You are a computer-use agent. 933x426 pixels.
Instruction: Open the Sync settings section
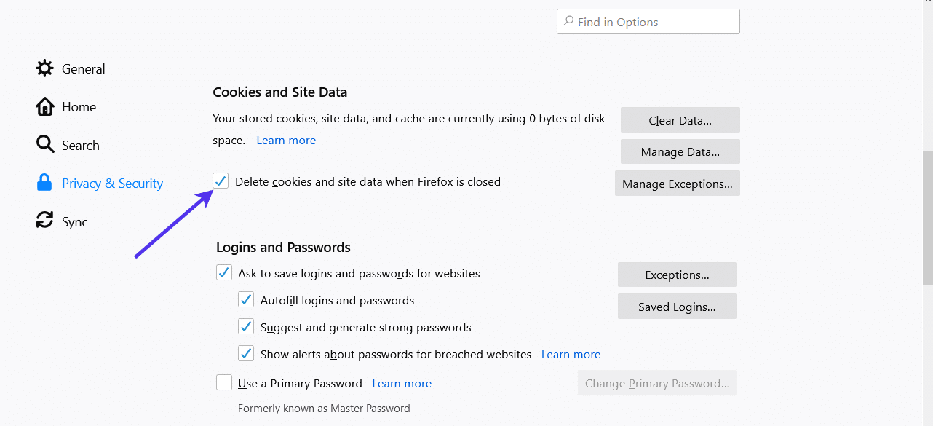[71, 221]
